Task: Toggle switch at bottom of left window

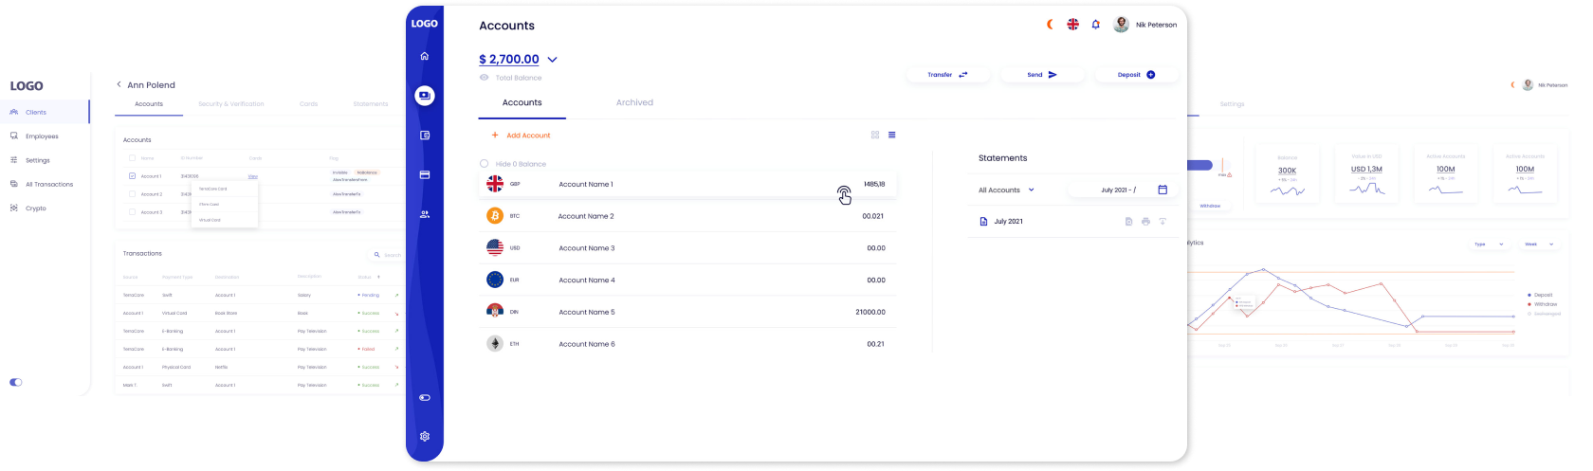Action: [16, 383]
